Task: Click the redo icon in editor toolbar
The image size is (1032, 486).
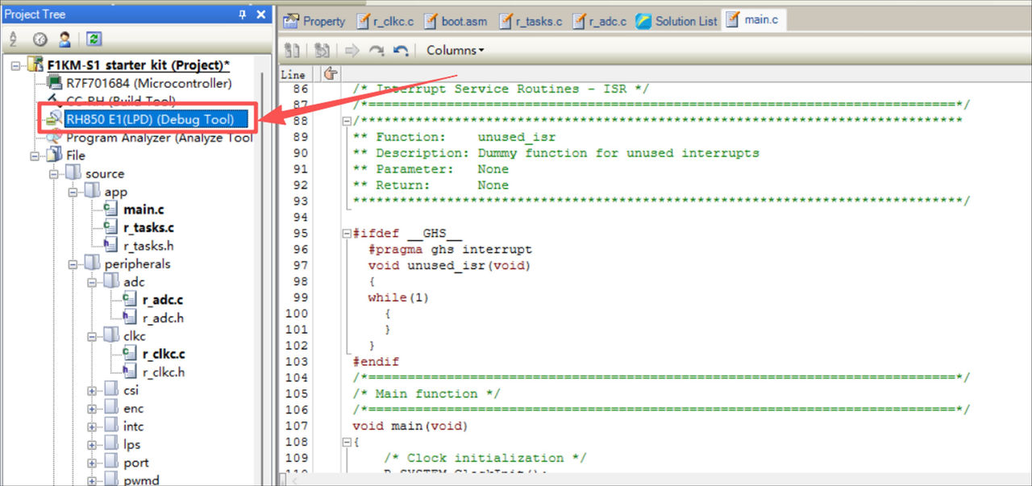Action: click(376, 50)
